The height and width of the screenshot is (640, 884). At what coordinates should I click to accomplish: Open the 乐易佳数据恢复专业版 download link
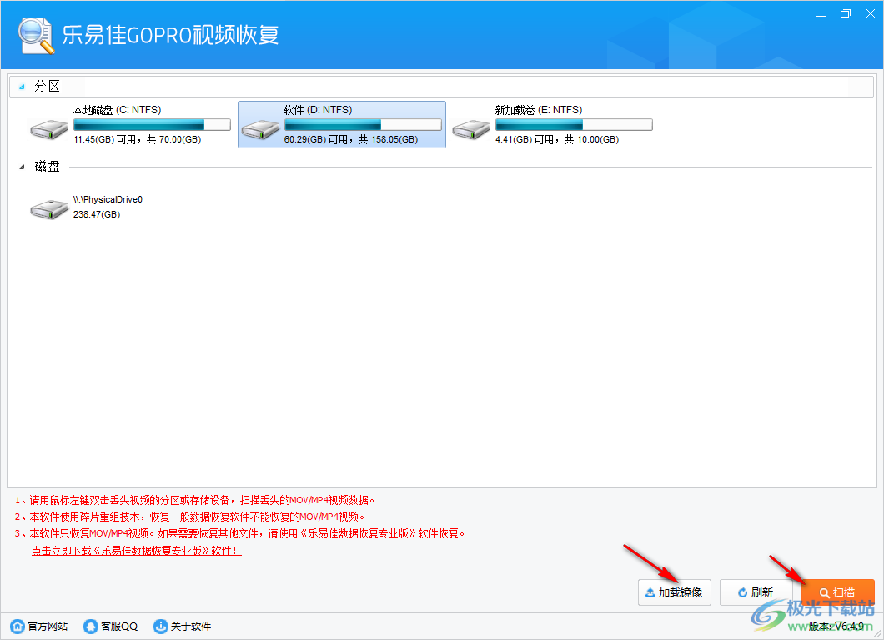137,551
